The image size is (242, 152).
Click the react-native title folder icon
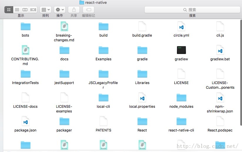pos(82,2)
